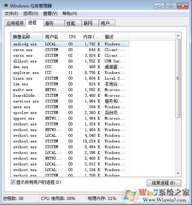Click CPU 使用率: 38% in status bar
The image size is (192, 205).
click(x=58, y=198)
